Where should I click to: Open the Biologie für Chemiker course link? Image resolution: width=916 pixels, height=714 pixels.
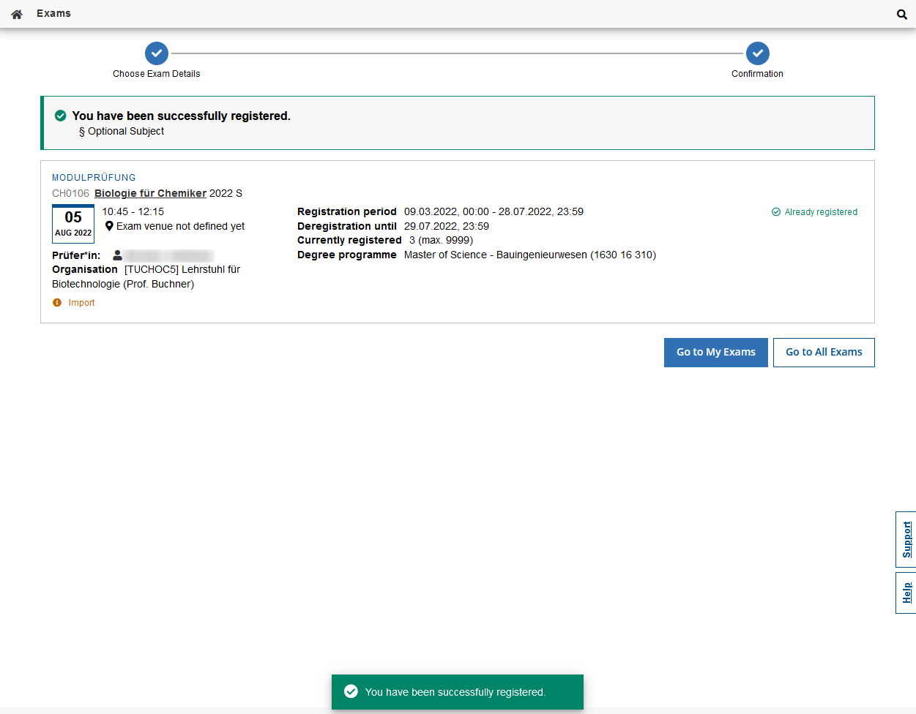(x=150, y=193)
